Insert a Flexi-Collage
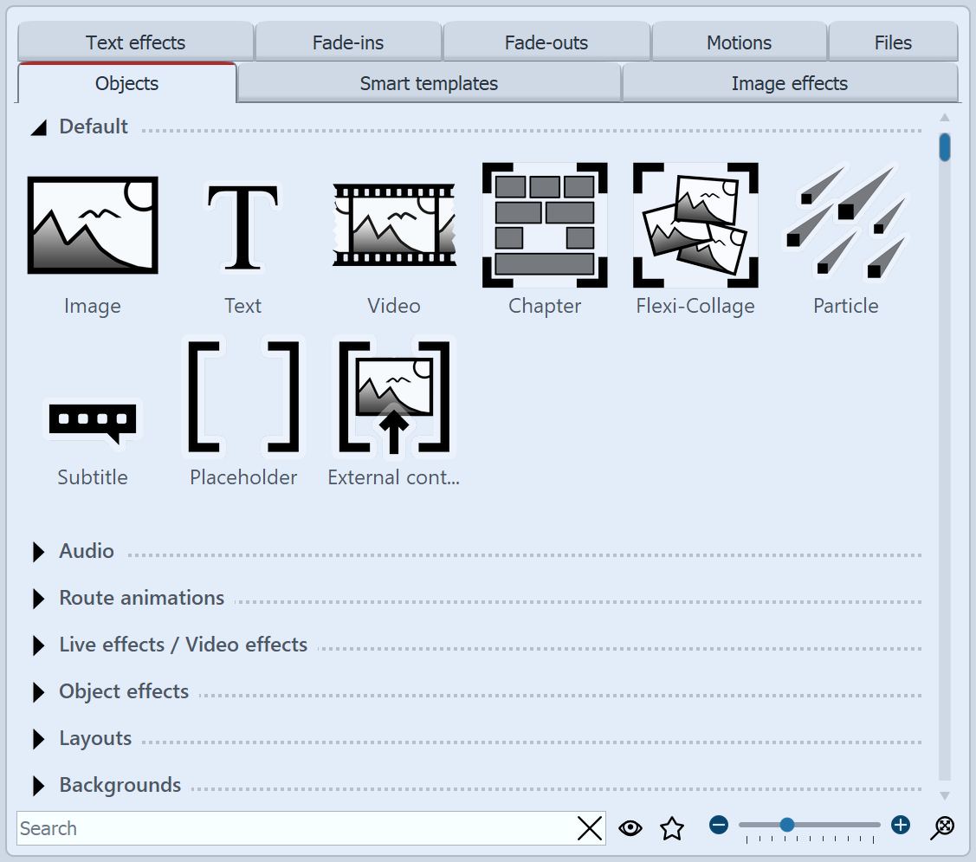The width and height of the screenshot is (976, 862). tap(695, 224)
